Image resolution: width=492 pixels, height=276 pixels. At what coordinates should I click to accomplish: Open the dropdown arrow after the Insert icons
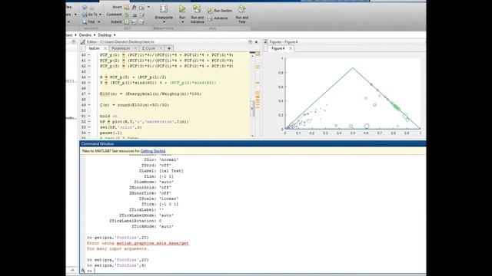pos(148,7)
